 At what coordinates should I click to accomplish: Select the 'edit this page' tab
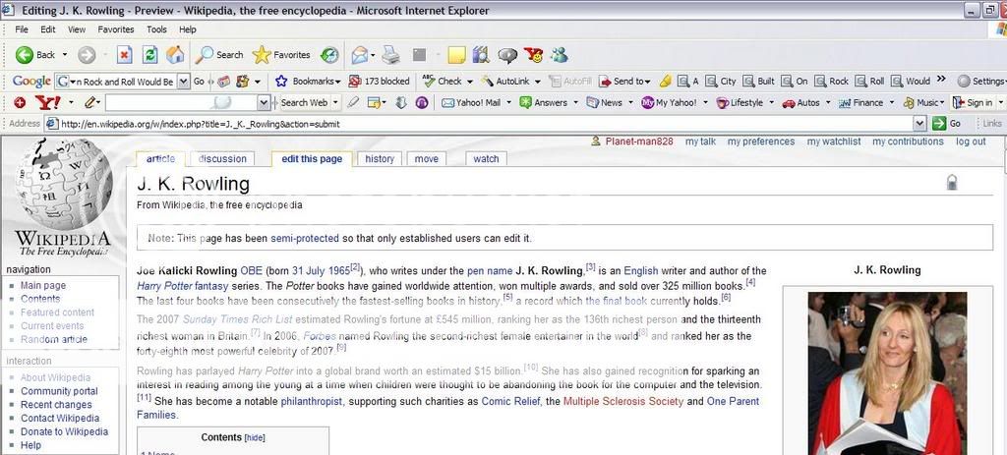[312, 158]
